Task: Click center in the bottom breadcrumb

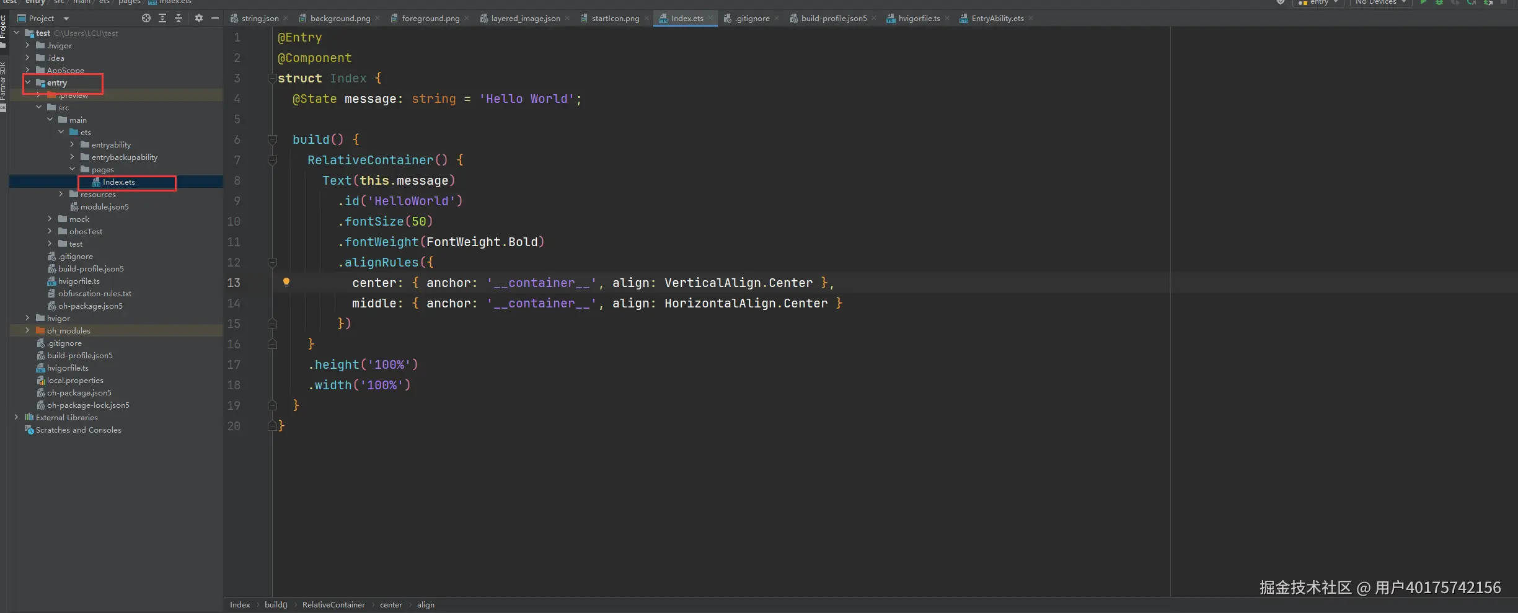Action: 391,605
